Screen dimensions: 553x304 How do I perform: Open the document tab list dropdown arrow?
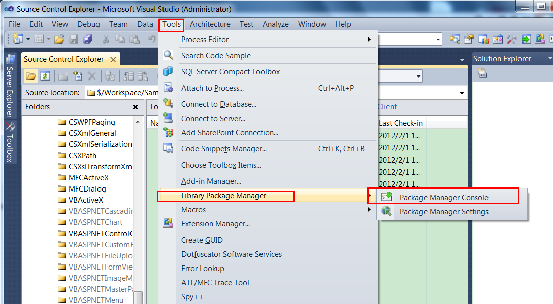coord(462,60)
